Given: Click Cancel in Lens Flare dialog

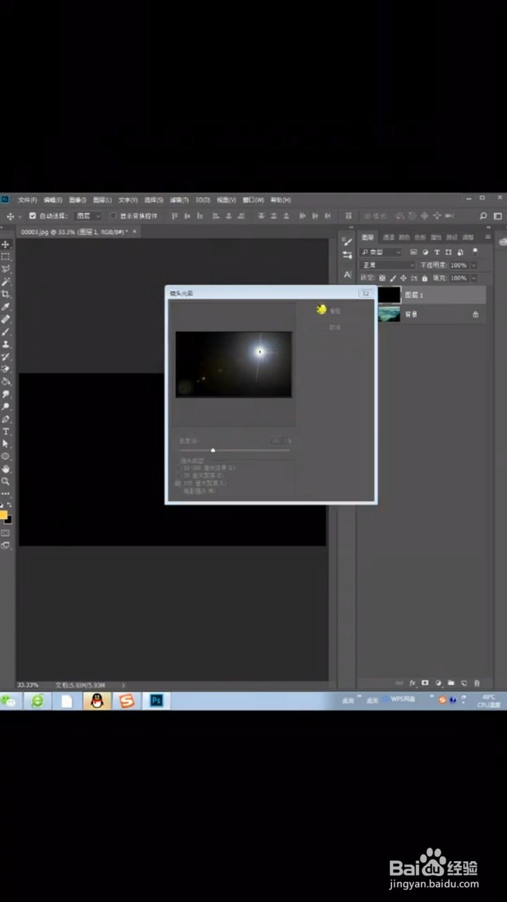Looking at the screenshot, I should pyautogui.click(x=334, y=327).
